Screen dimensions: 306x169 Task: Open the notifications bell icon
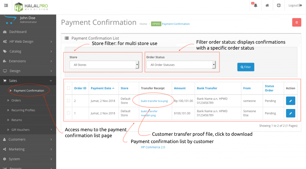pos(255,5)
